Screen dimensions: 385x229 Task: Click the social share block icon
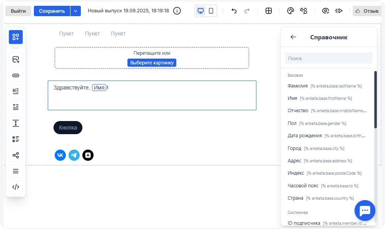click(x=16, y=155)
